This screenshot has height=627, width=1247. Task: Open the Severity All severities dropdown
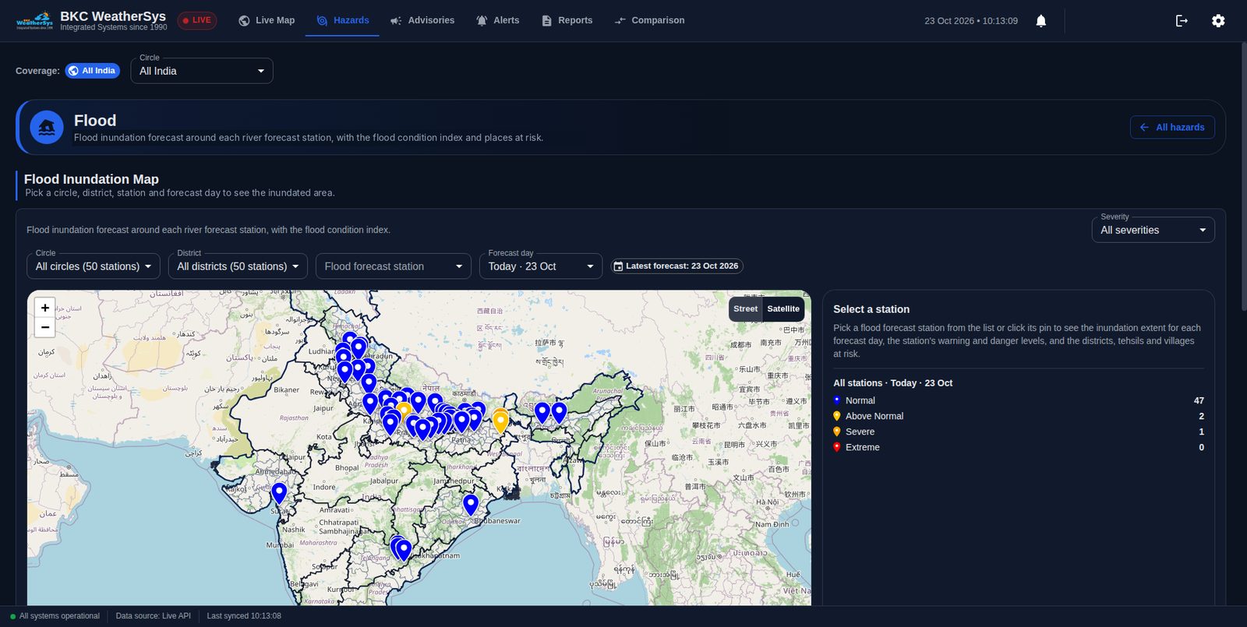1153,230
